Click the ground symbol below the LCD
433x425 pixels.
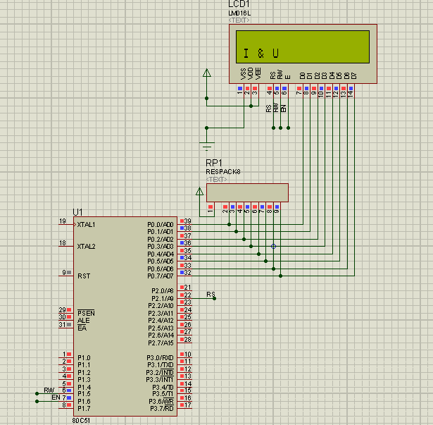[206, 146]
